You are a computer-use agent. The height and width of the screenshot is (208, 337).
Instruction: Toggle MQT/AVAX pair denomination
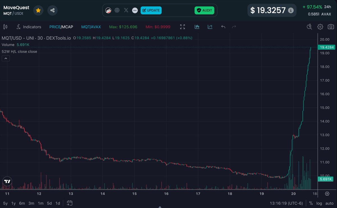(91, 27)
